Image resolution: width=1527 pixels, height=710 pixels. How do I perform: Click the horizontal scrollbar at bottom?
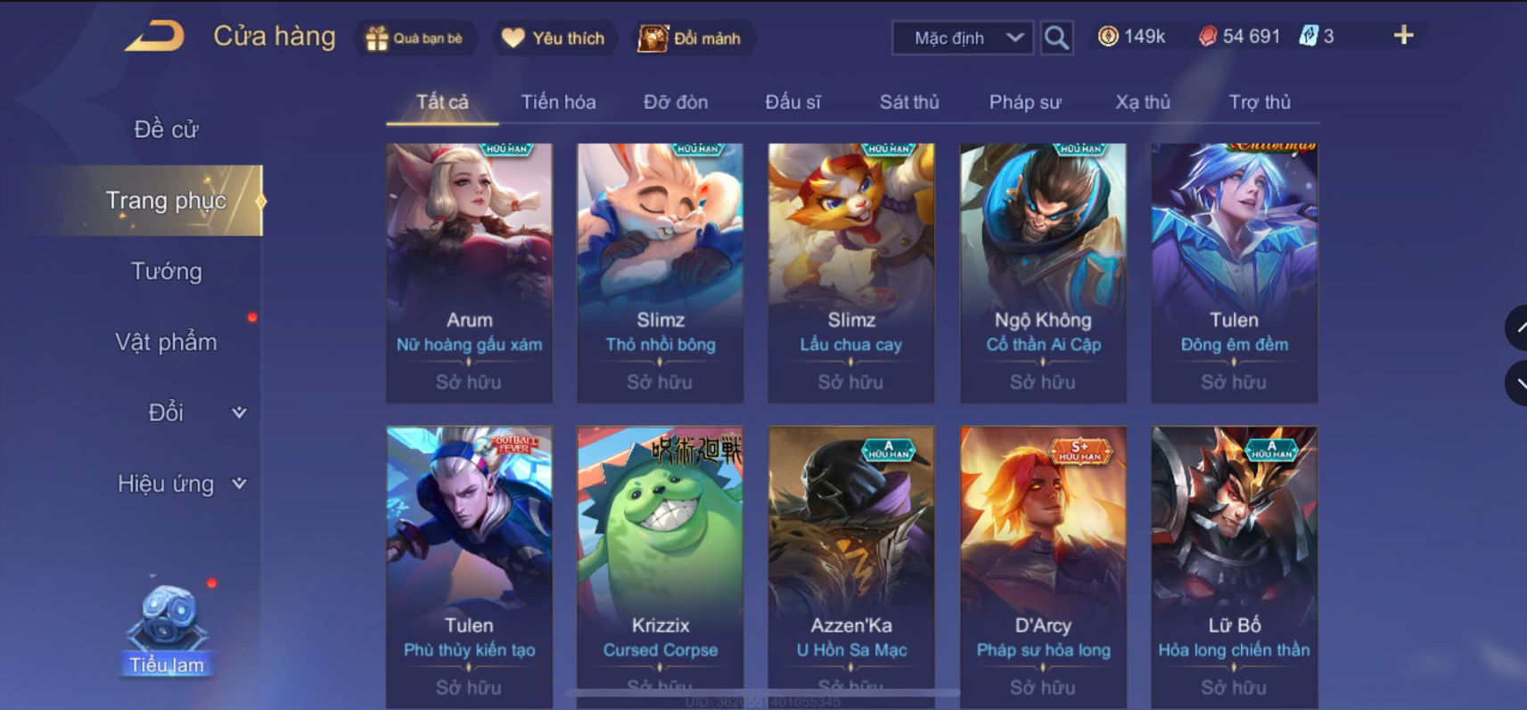click(763, 692)
